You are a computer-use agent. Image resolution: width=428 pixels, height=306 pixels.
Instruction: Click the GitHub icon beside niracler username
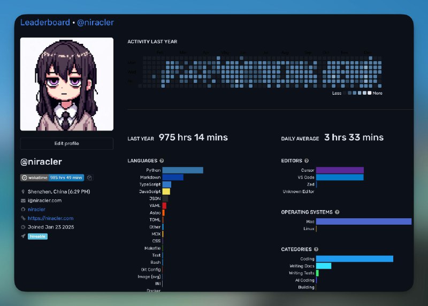pyautogui.click(x=23, y=209)
